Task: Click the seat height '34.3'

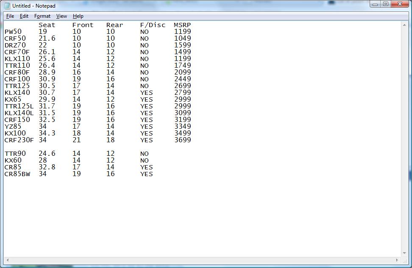Action: coord(47,133)
